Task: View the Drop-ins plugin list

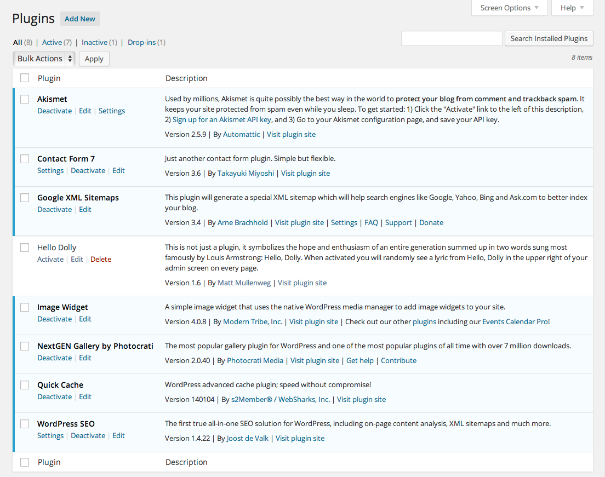Action: click(141, 42)
